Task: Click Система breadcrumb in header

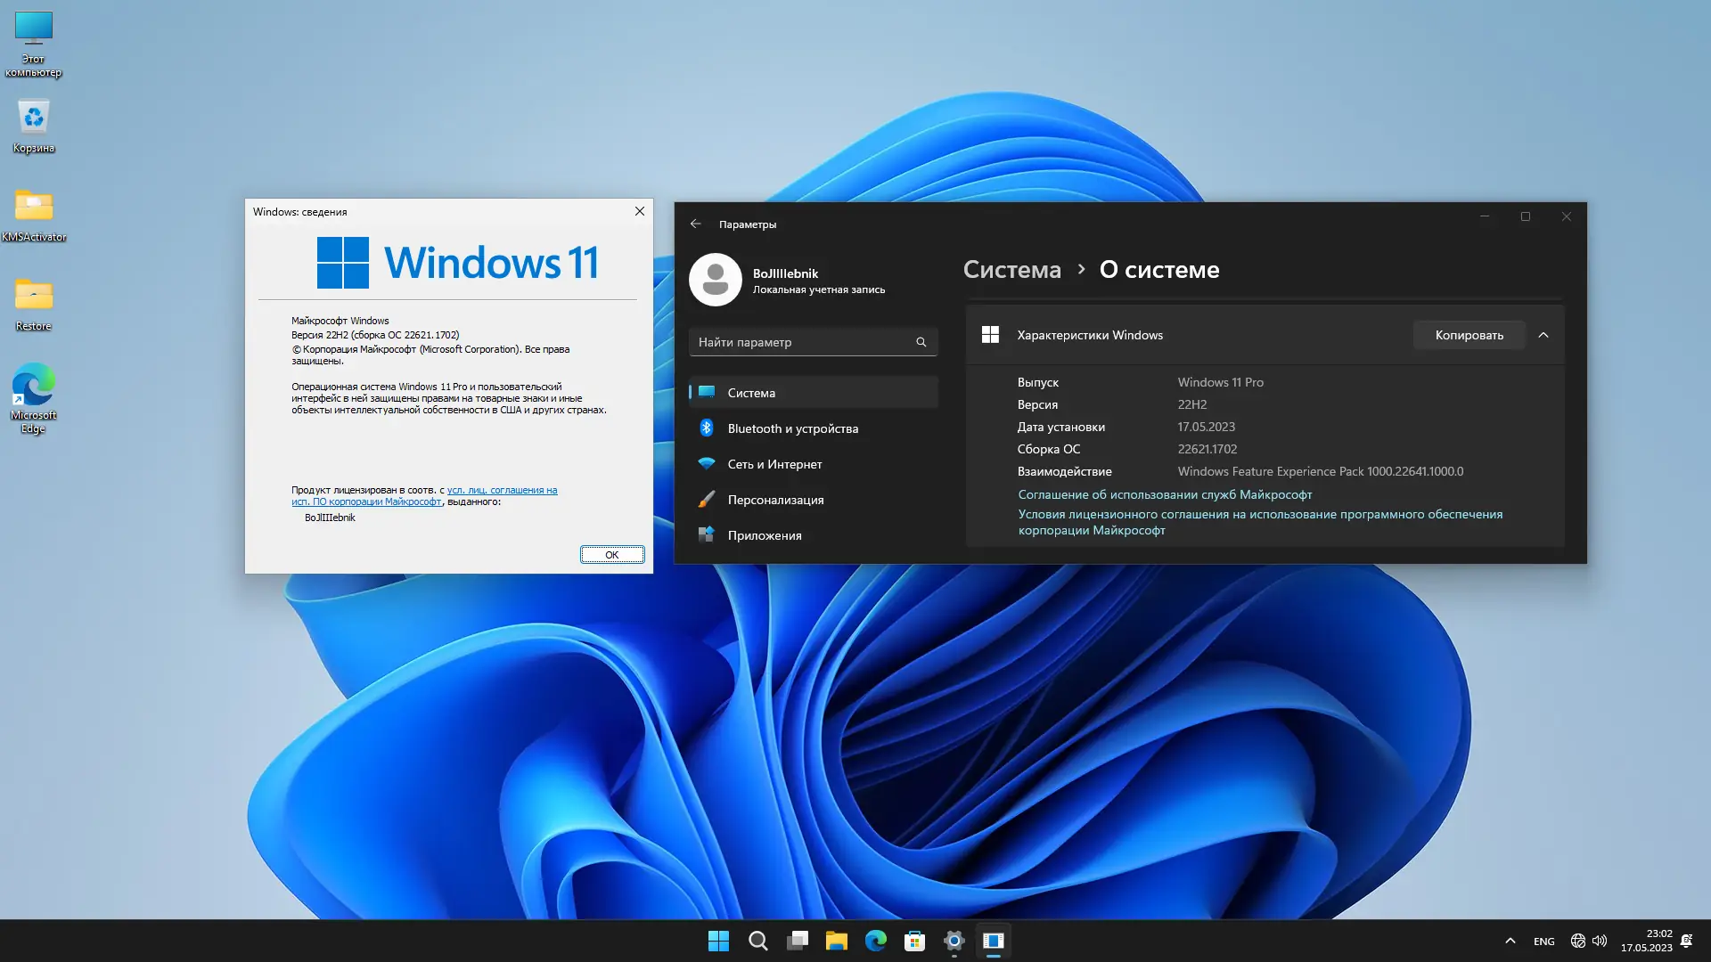Action: (x=1011, y=270)
